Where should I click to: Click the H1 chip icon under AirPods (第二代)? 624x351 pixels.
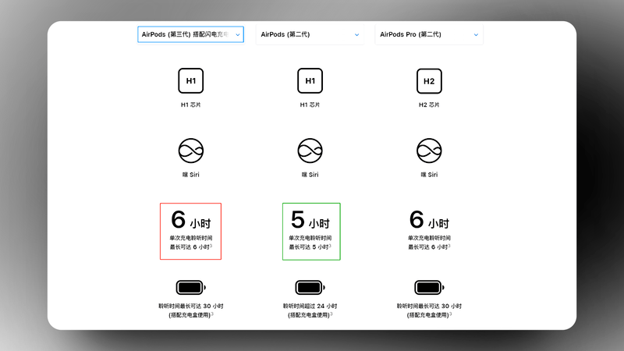coord(310,81)
